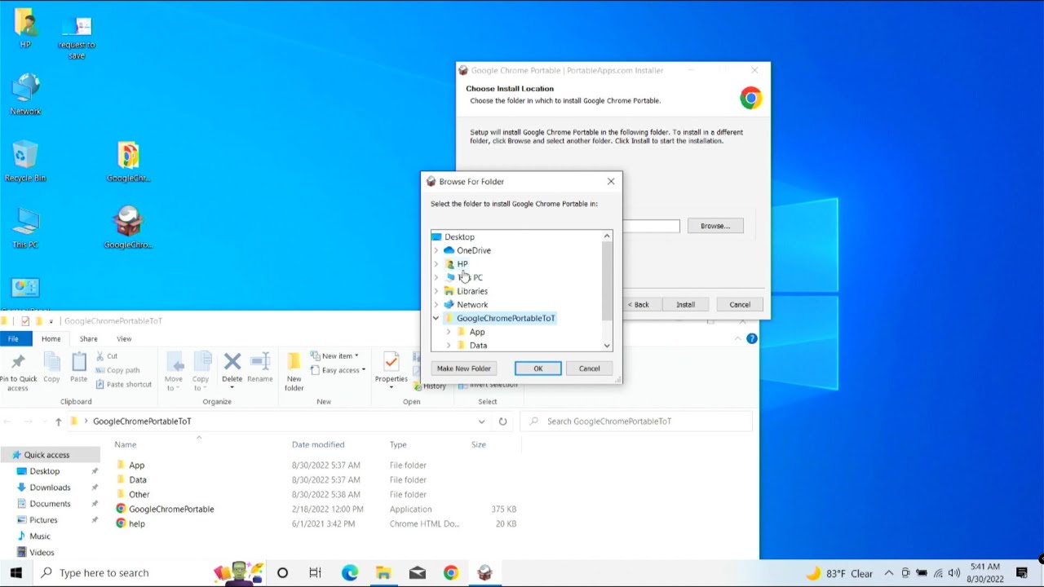The image size is (1044, 587).
Task: Expand the App subfolder in tree
Action: point(449,332)
